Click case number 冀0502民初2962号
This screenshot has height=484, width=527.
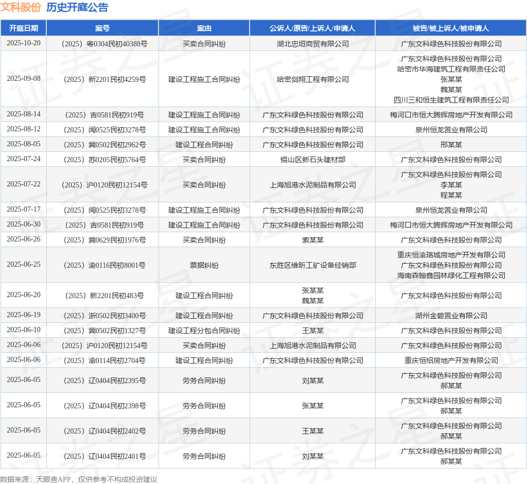coord(104,145)
